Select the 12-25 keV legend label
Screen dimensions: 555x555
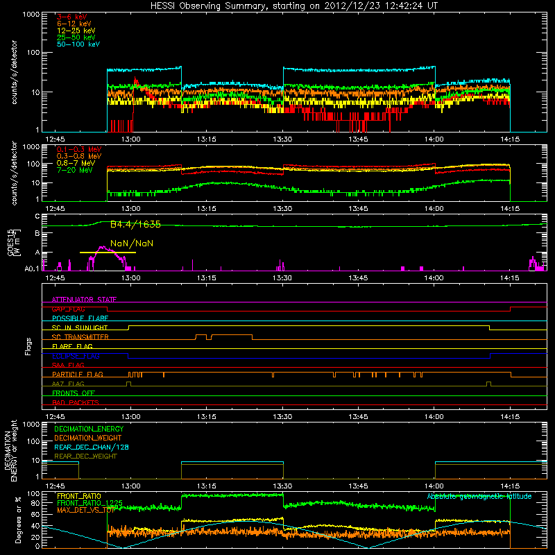click(x=76, y=31)
